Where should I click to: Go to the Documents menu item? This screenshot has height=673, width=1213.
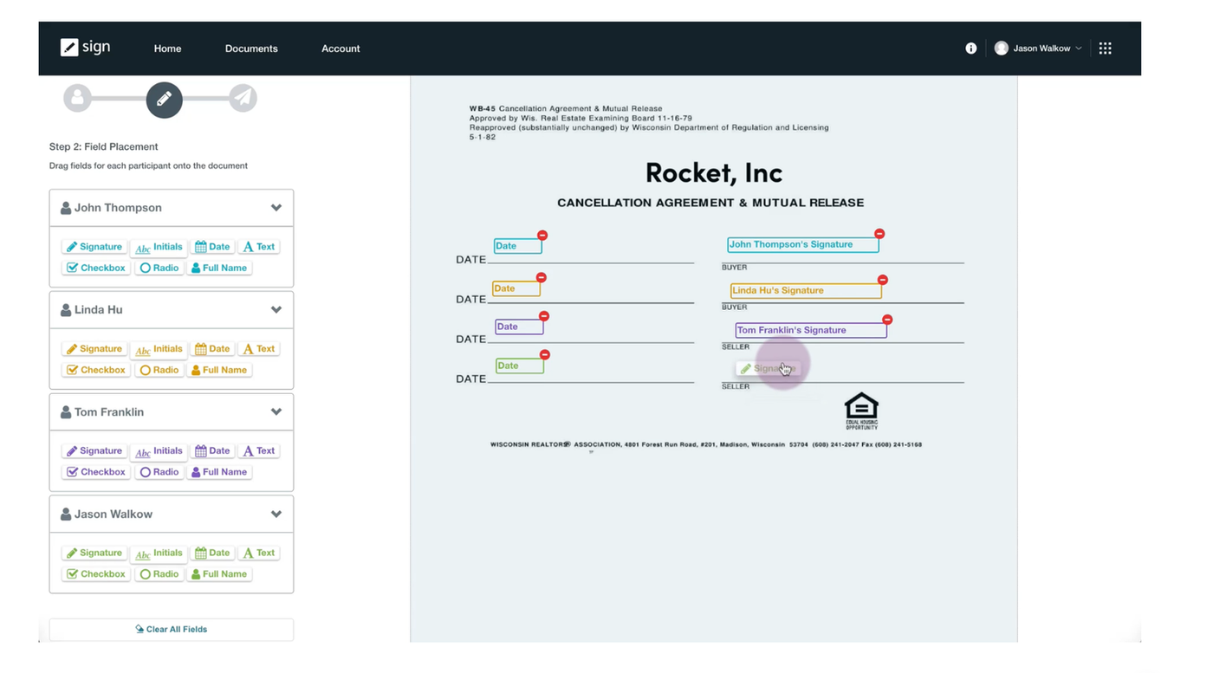(x=251, y=49)
